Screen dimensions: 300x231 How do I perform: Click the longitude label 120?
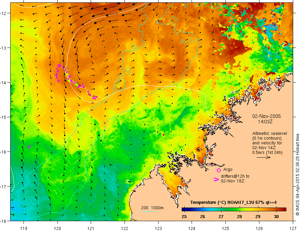57,228
